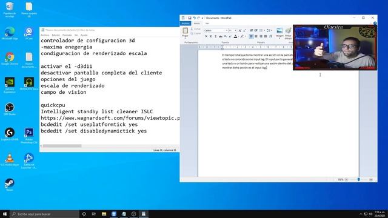Open the Logitech G HUB desktop icon
388x218 pixels.
pyautogui.click(x=10, y=134)
